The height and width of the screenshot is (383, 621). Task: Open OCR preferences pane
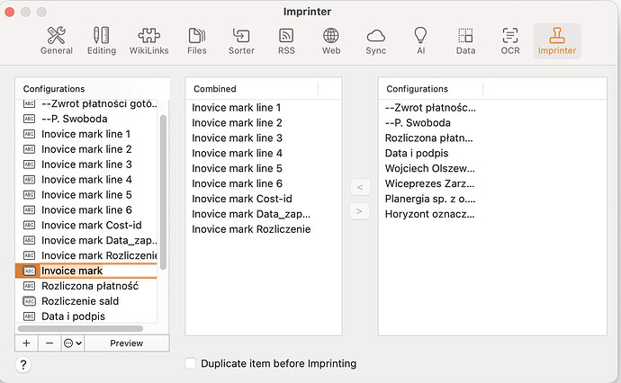[x=510, y=41]
